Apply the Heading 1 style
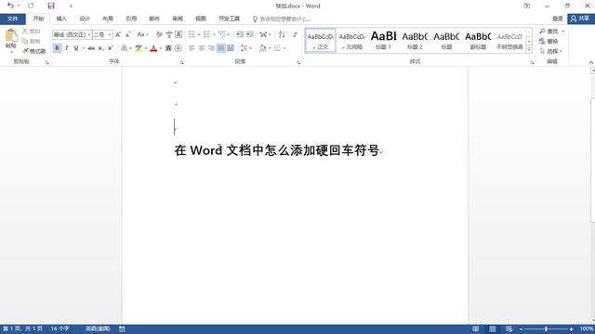Image resolution: width=595 pixels, height=334 pixels. click(383, 40)
